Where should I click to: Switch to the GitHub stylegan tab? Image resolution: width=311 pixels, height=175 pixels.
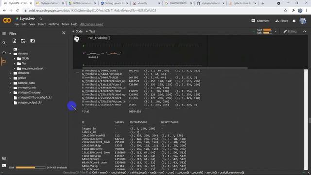[210, 3]
